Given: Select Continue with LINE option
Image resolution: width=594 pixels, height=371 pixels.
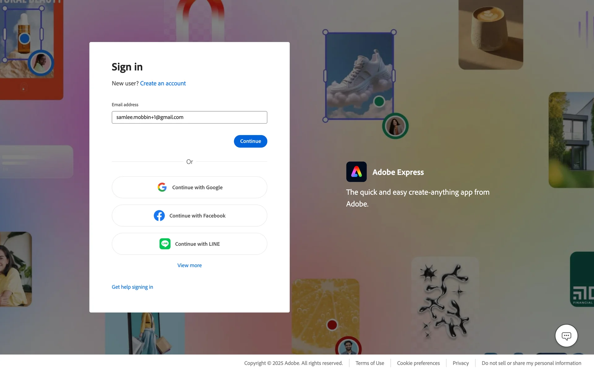Looking at the screenshot, I should click(189, 244).
